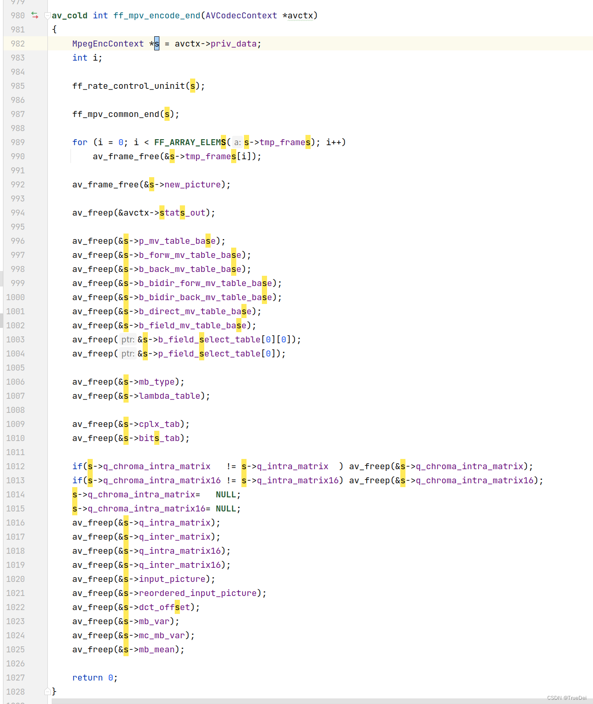Click 'lambda_table' on line 1007
Image resolution: width=593 pixels, height=704 pixels.
(170, 396)
